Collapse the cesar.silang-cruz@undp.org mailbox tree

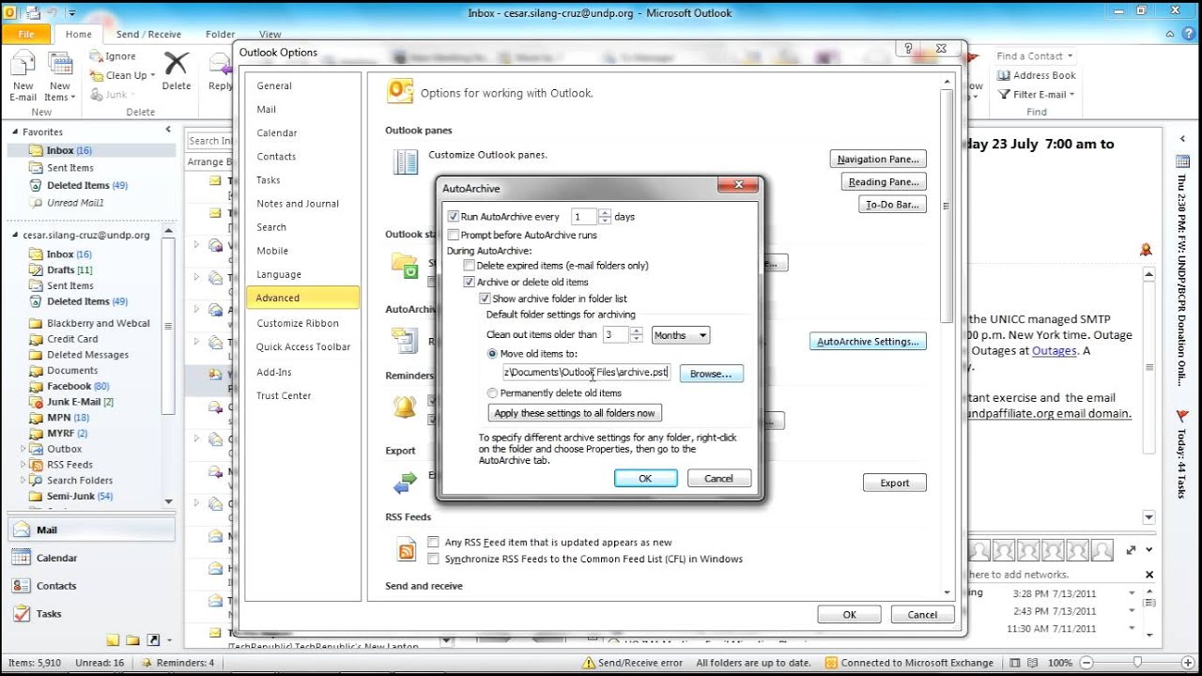pyautogui.click(x=15, y=236)
